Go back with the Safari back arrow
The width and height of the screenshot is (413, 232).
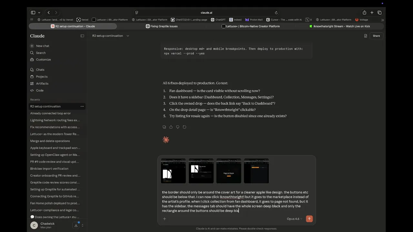(x=48, y=13)
